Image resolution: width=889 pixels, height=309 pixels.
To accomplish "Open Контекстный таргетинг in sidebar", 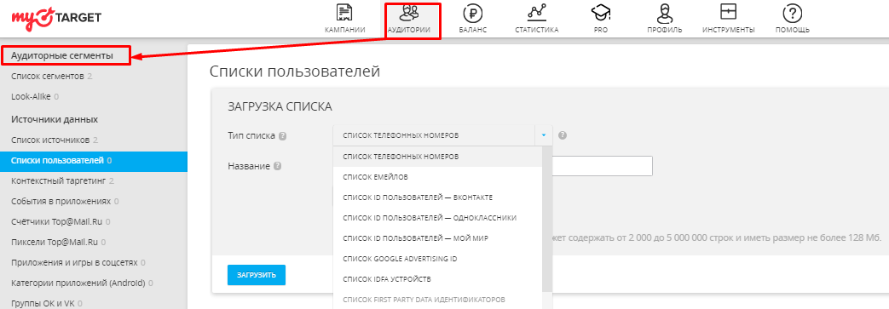I will 60,181.
